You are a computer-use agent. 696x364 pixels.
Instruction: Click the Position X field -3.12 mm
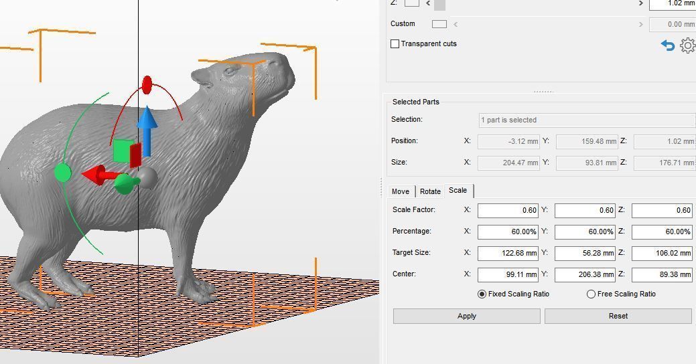[508, 141]
